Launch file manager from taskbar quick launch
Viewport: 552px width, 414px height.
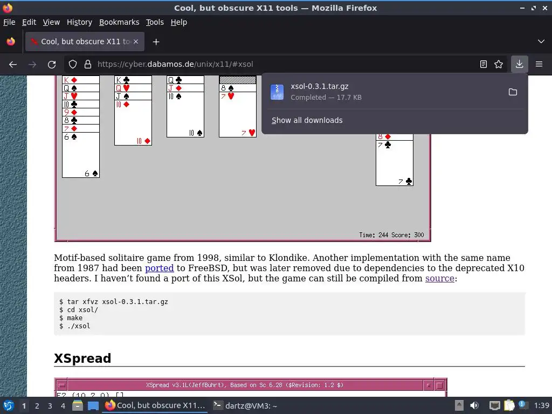[78, 405]
